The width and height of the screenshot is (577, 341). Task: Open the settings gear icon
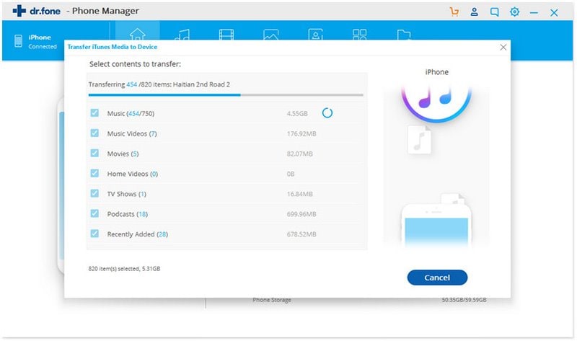514,12
